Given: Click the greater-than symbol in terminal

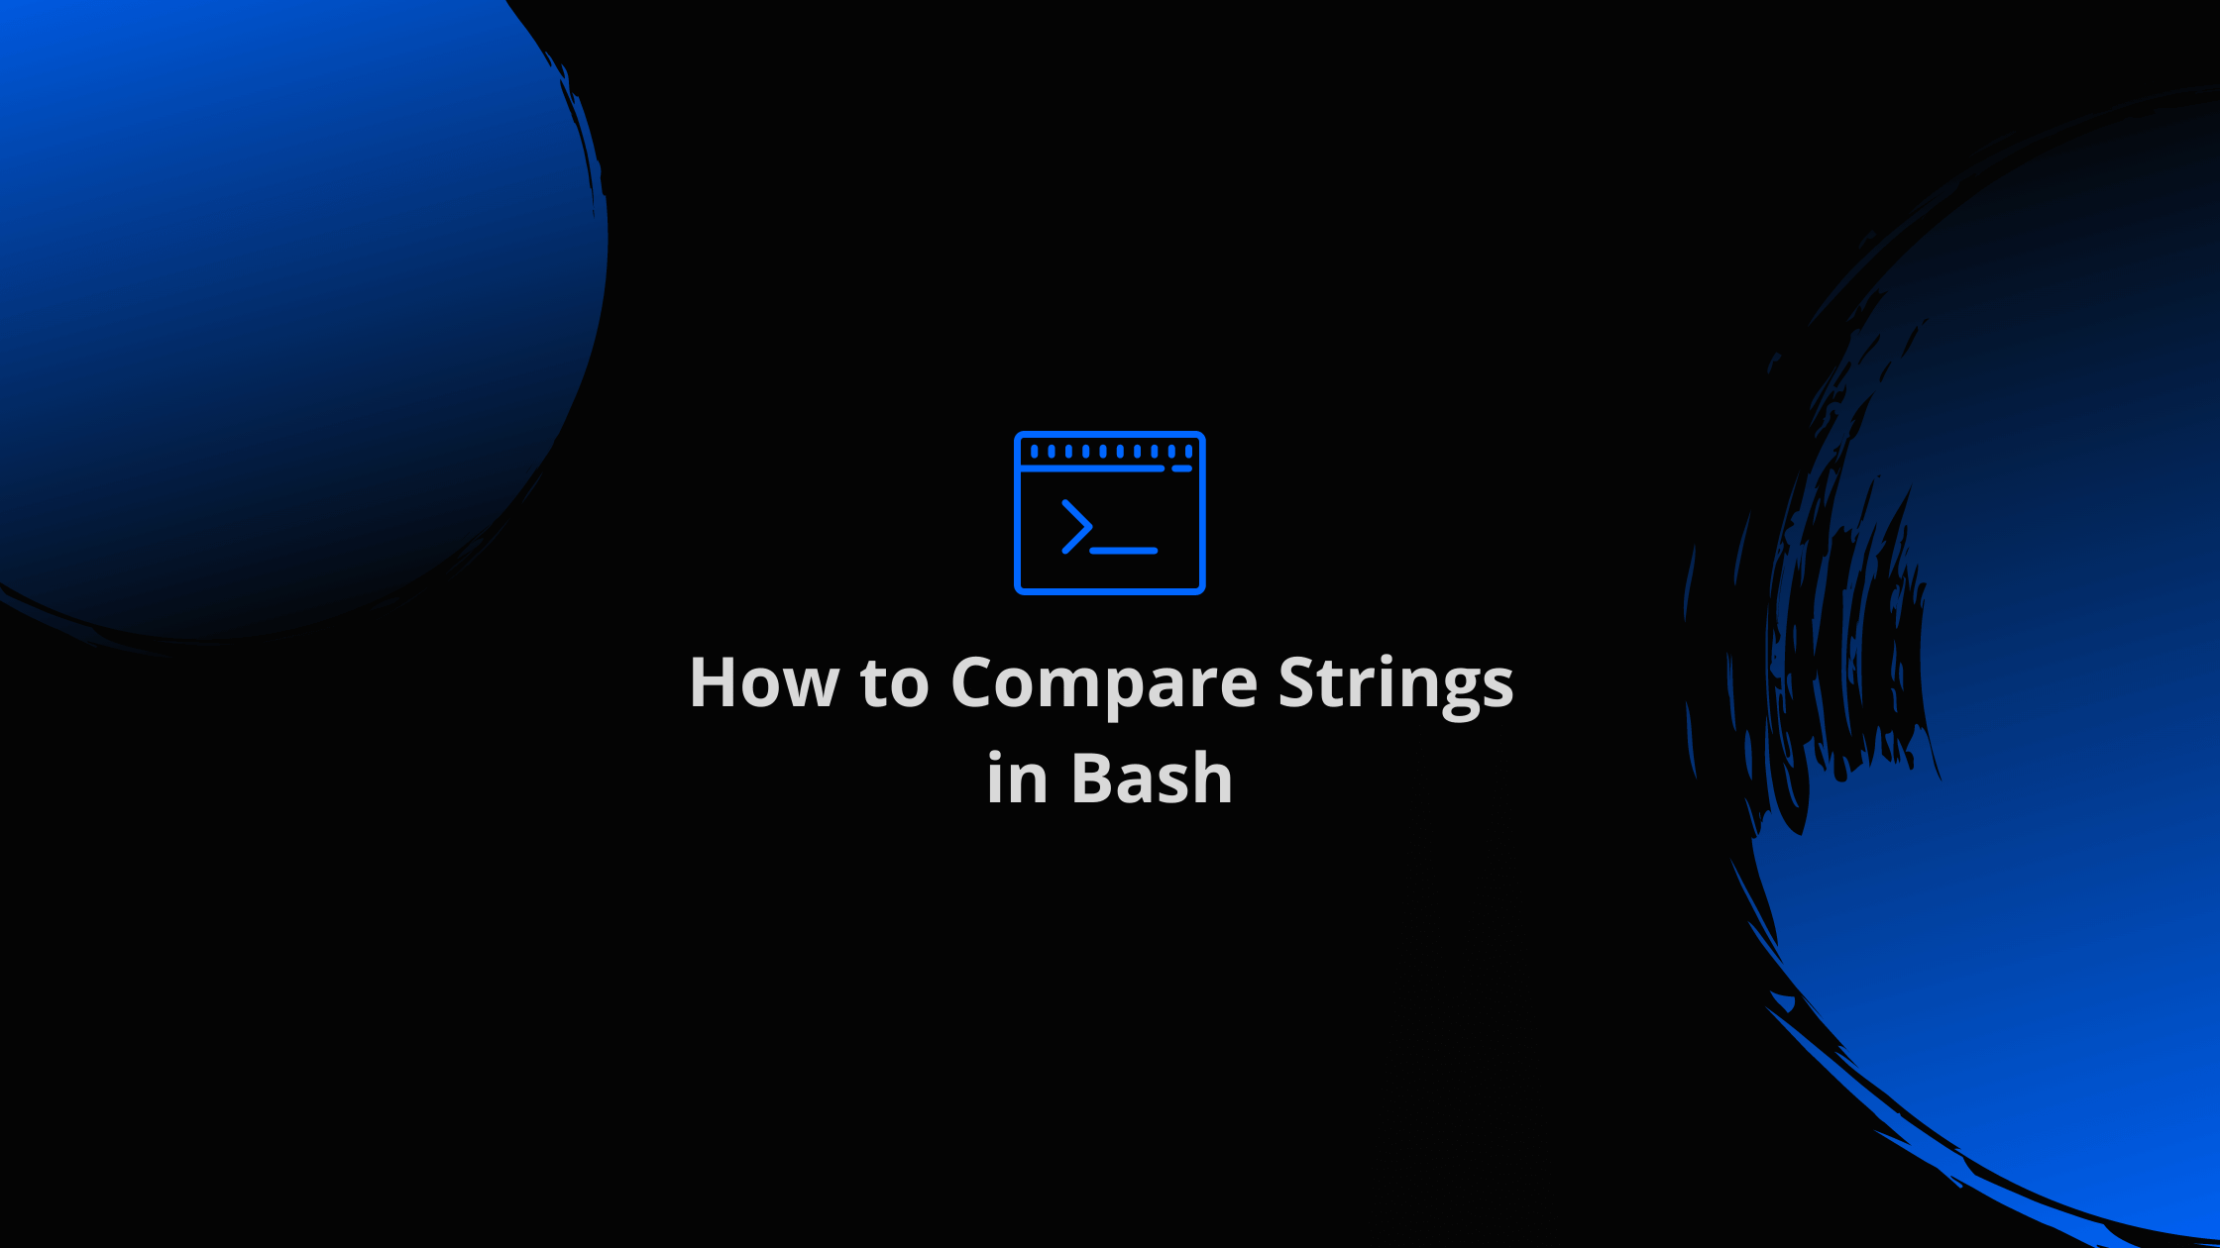Looking at the screenshot, I should pyautogui.click(x=1073, y=527).
